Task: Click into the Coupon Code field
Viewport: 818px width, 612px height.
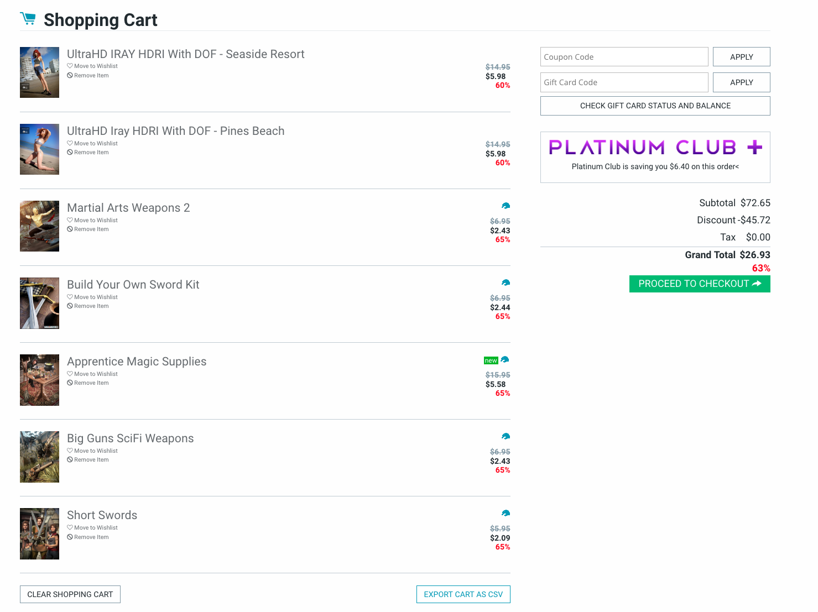Action: tap(624, 57)
